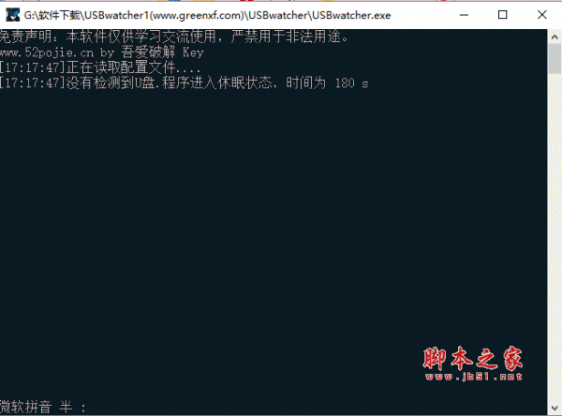Click the 微软拼音 input method indicator

pos(25,407)
